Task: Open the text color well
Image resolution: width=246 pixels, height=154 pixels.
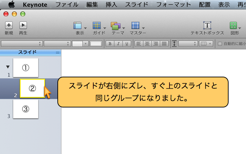Action: coord(96,44)
